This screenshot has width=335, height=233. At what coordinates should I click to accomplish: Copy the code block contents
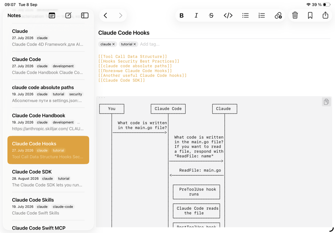(x=326, y=102)
